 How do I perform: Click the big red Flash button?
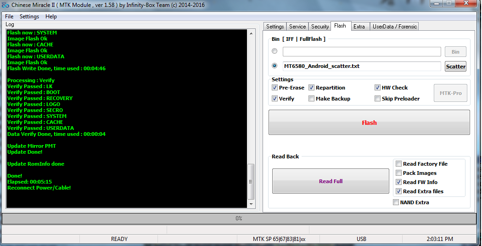(369, 123)
